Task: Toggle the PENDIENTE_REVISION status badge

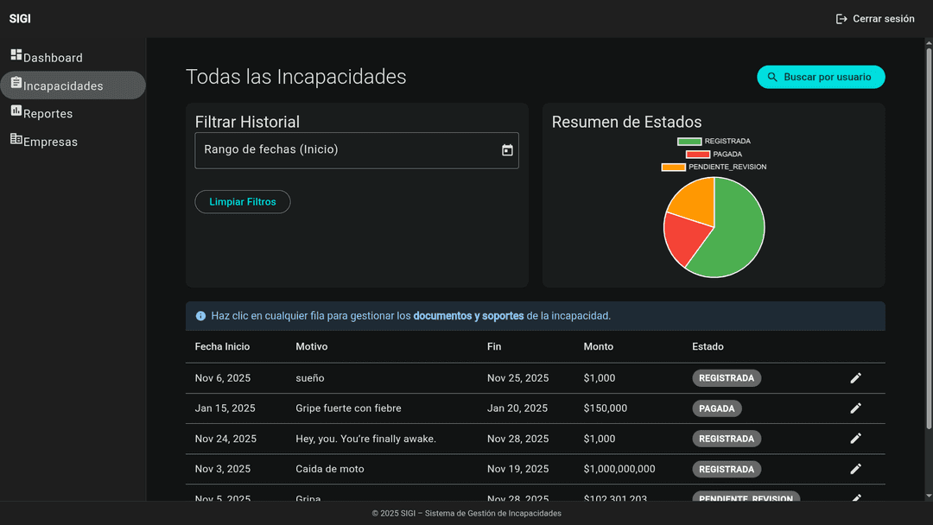Action: coord(746,499)
